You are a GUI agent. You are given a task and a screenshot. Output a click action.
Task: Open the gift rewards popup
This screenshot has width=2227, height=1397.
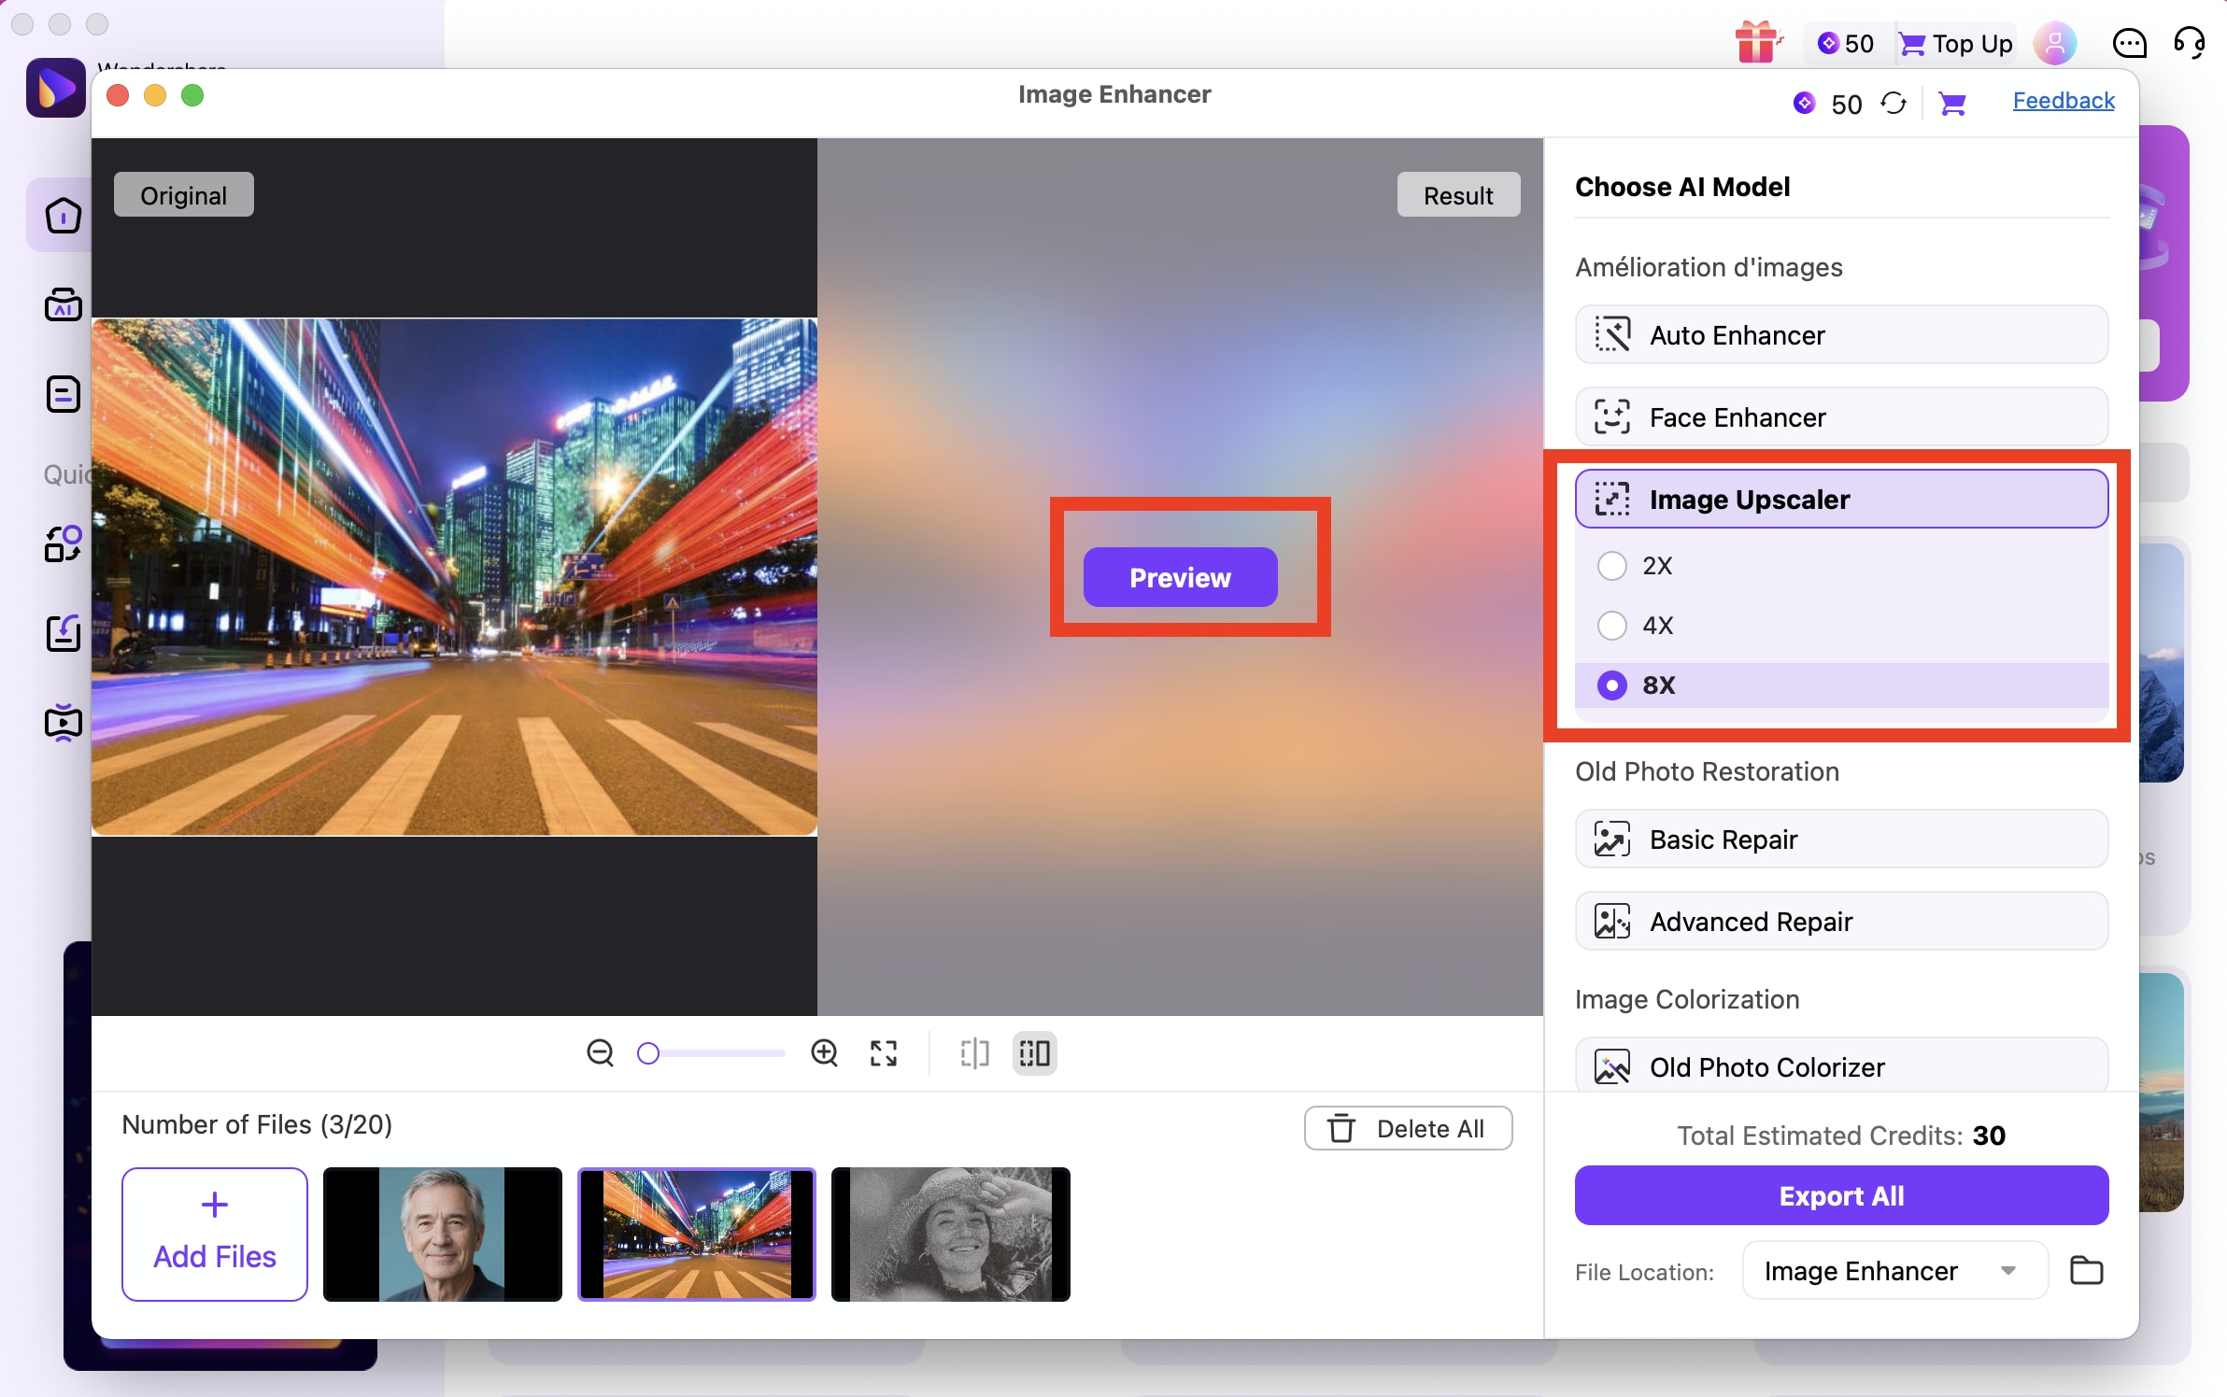tap(1757, 43)
